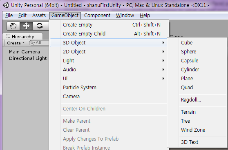Image resolution: width=228 pixels, height=150 pixels.
Task: Click the disabled Apply Changes To Prefab item
Action: 108,139
